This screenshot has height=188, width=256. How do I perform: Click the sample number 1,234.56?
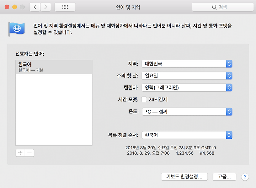pyautogui.click(x=185, y=153)
